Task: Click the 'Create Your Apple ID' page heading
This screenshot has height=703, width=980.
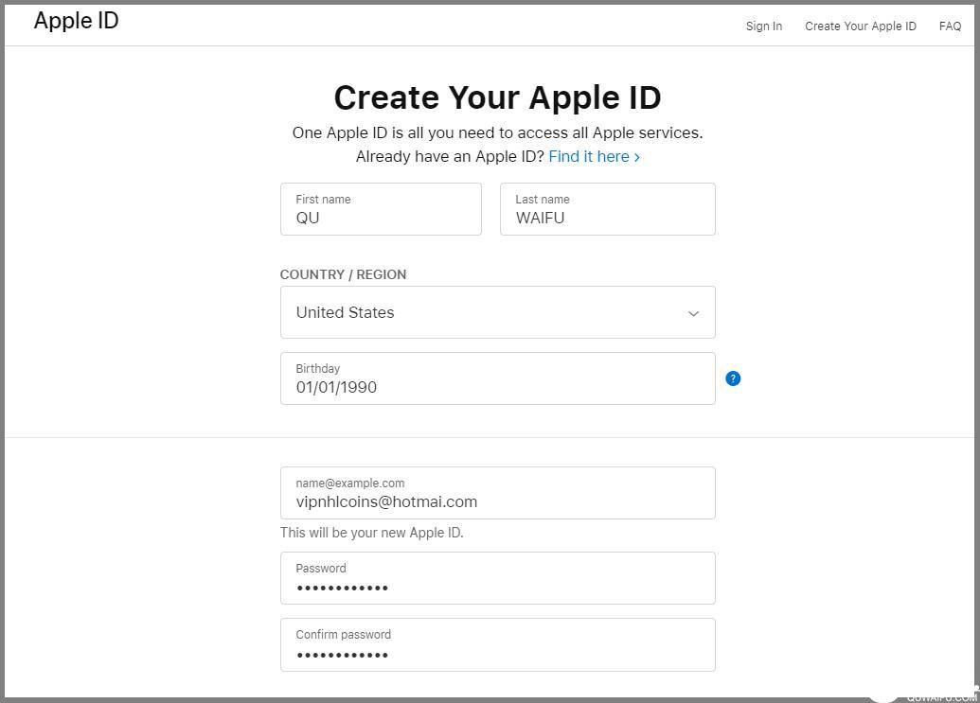Action: (x=497, y=97)
